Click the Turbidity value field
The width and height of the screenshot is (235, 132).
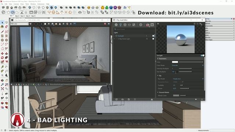click(176, 85)
